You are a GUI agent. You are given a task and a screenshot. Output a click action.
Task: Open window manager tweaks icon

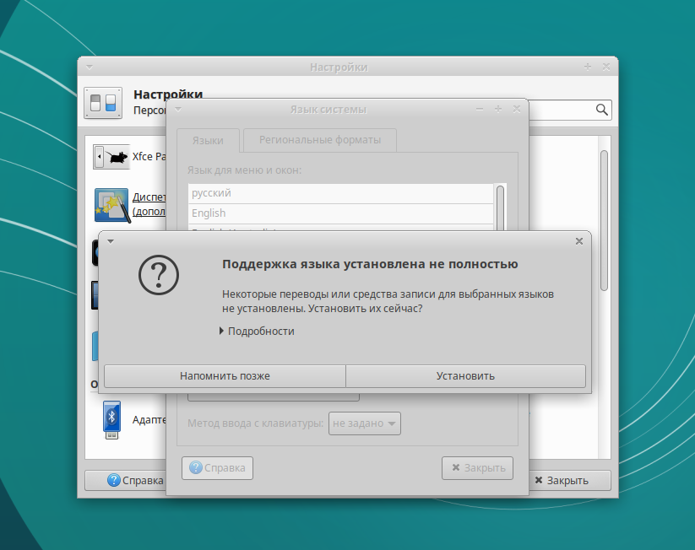coord(112,206)
